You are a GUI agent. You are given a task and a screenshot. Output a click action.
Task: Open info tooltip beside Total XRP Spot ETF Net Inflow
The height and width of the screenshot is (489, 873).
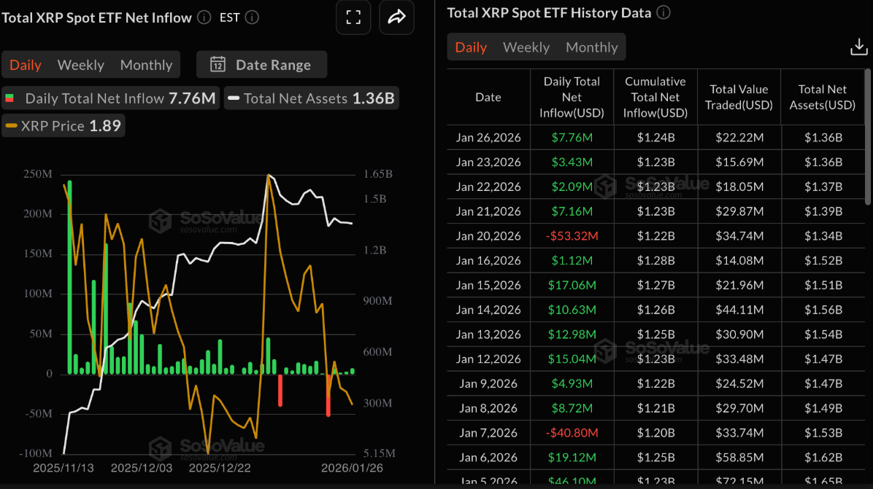[204, 17]
